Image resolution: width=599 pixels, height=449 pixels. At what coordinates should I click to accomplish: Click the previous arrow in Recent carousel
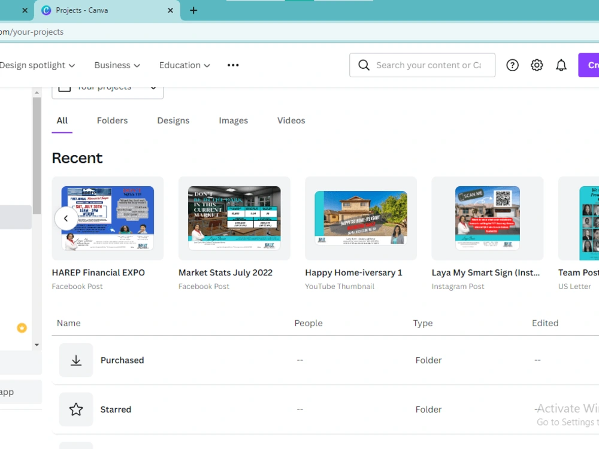click(66, 219)
